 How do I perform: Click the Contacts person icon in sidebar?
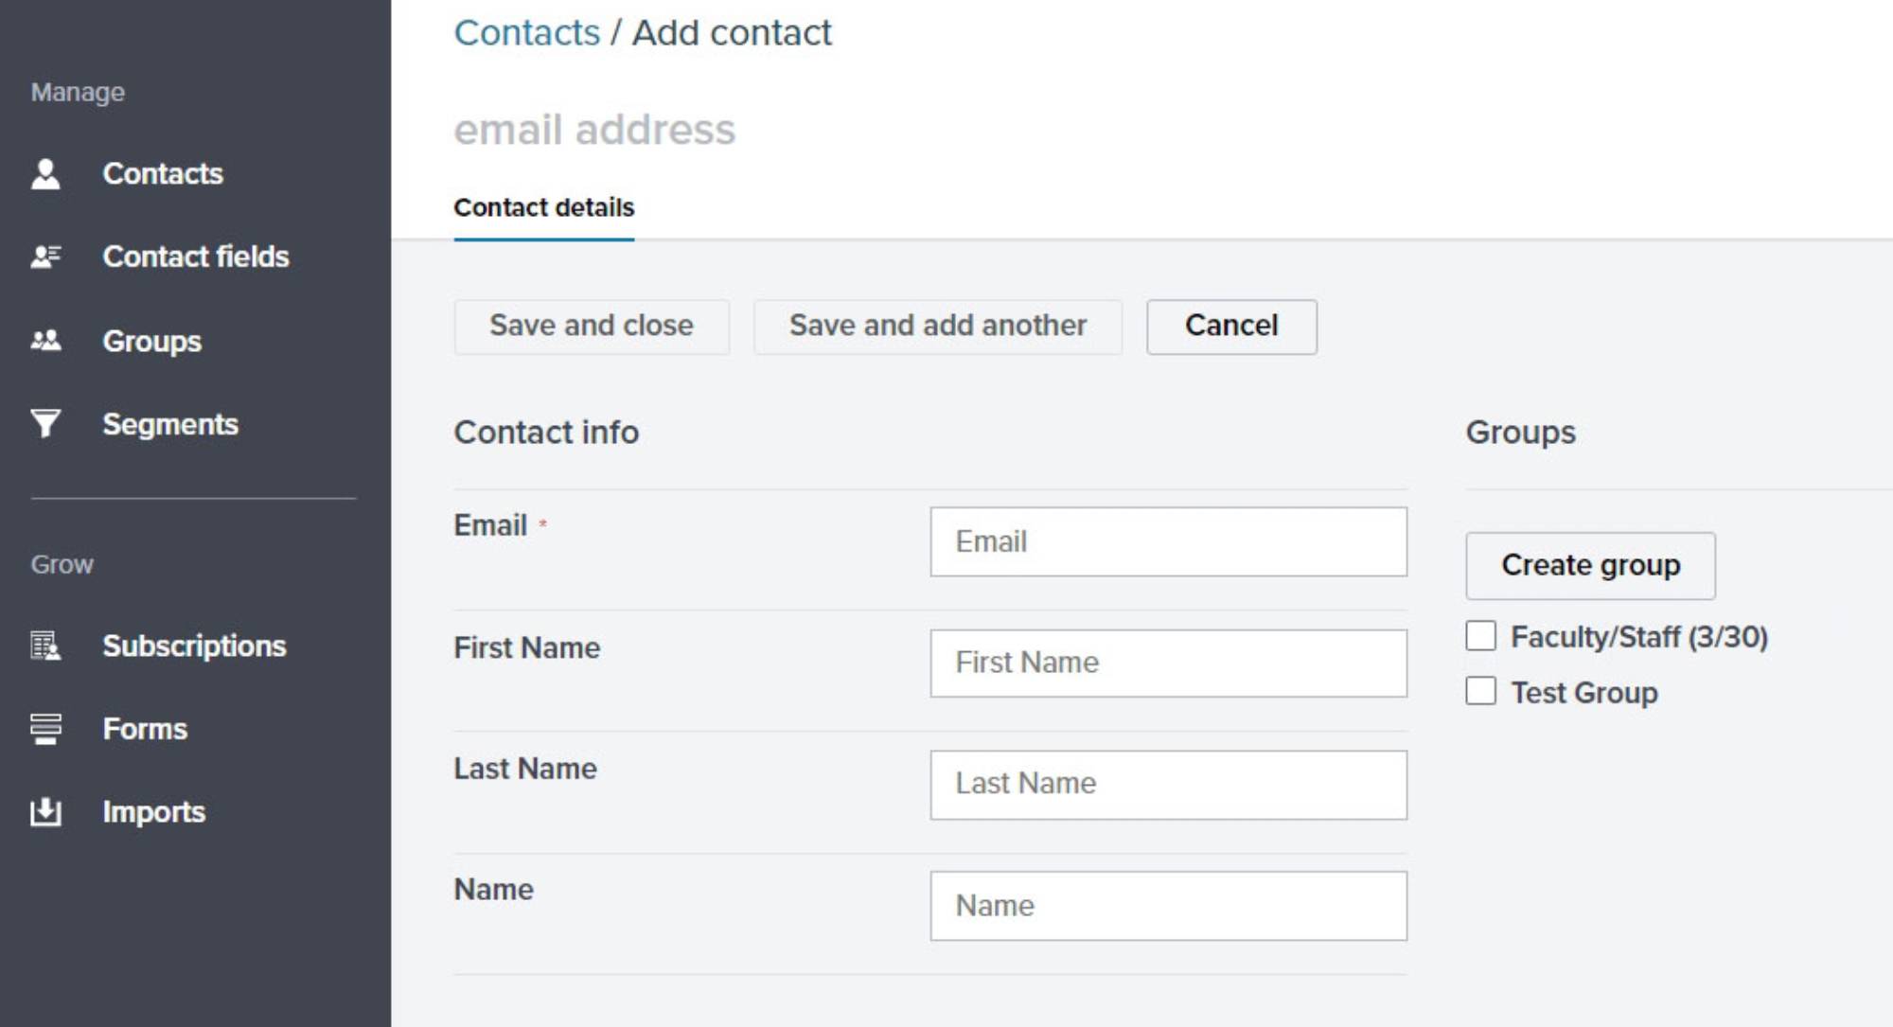tap(45, 174)
